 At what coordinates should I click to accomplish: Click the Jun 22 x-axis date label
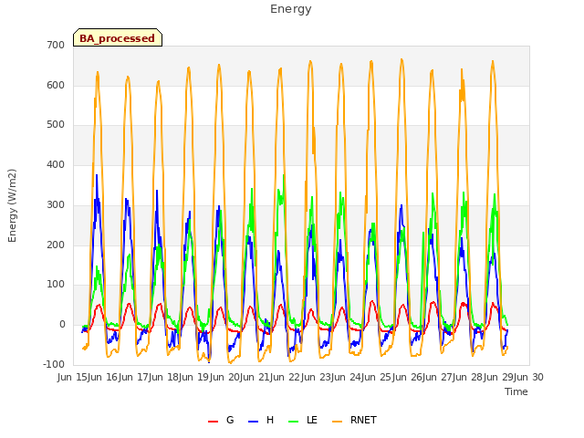click(x=284, y=377)
